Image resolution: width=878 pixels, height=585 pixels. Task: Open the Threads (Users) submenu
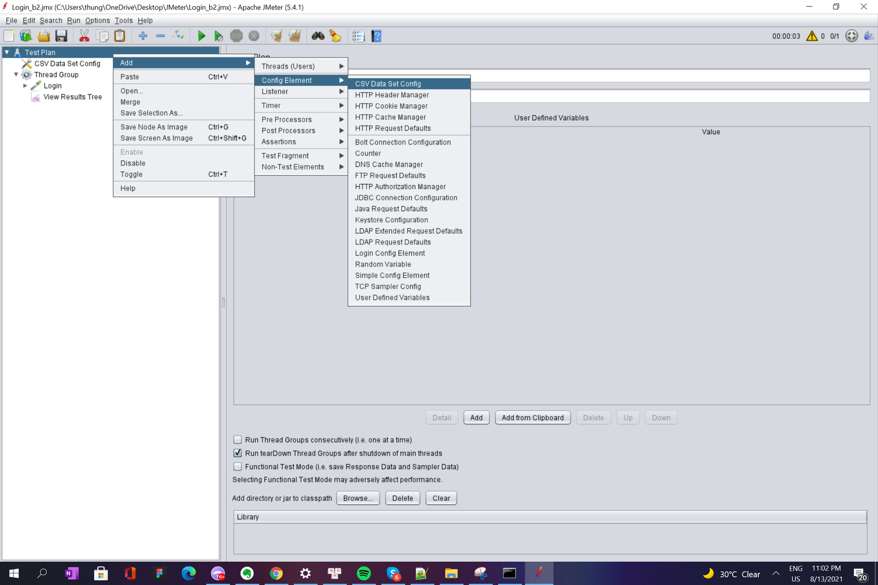point(301,66)
